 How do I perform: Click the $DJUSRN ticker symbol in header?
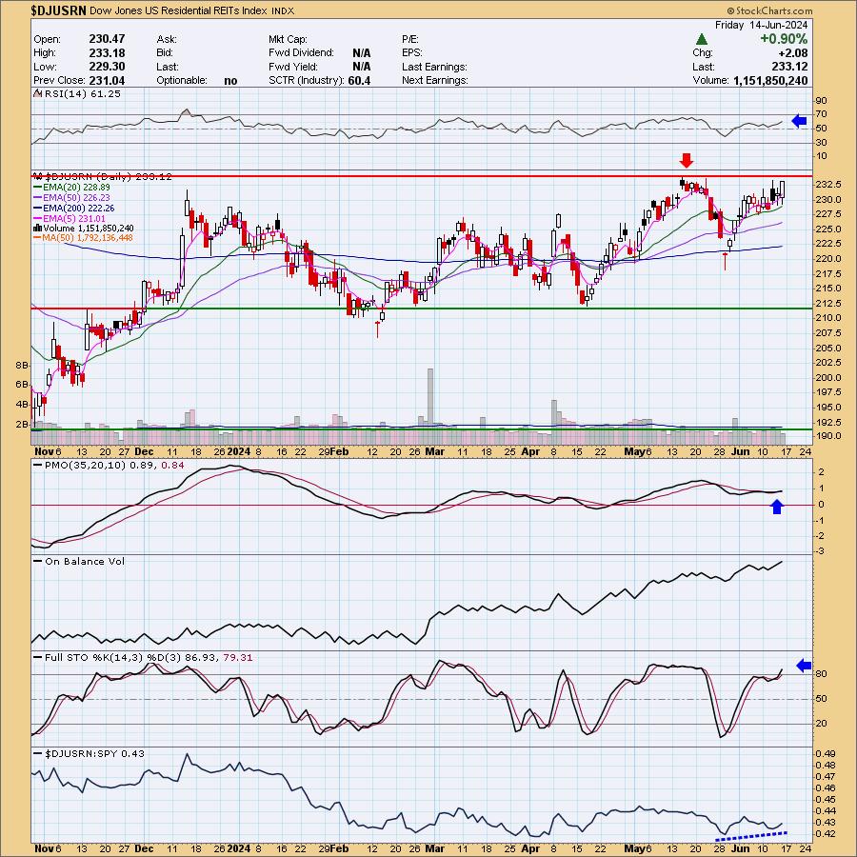click(59, 10)
